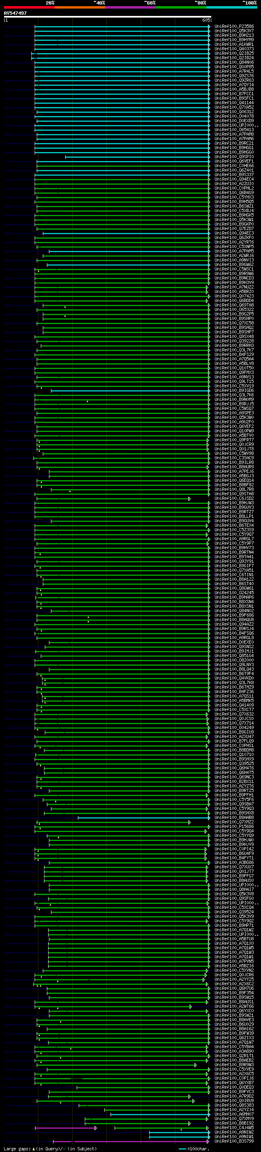
Task: Select the UniRef100_A5BJ88 hit label
Action: [234, 89]
